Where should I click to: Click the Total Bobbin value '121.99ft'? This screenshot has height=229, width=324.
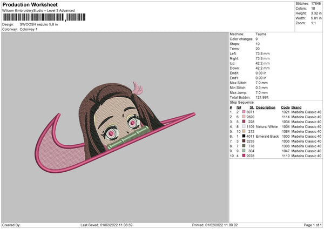[x=262, y=97]
